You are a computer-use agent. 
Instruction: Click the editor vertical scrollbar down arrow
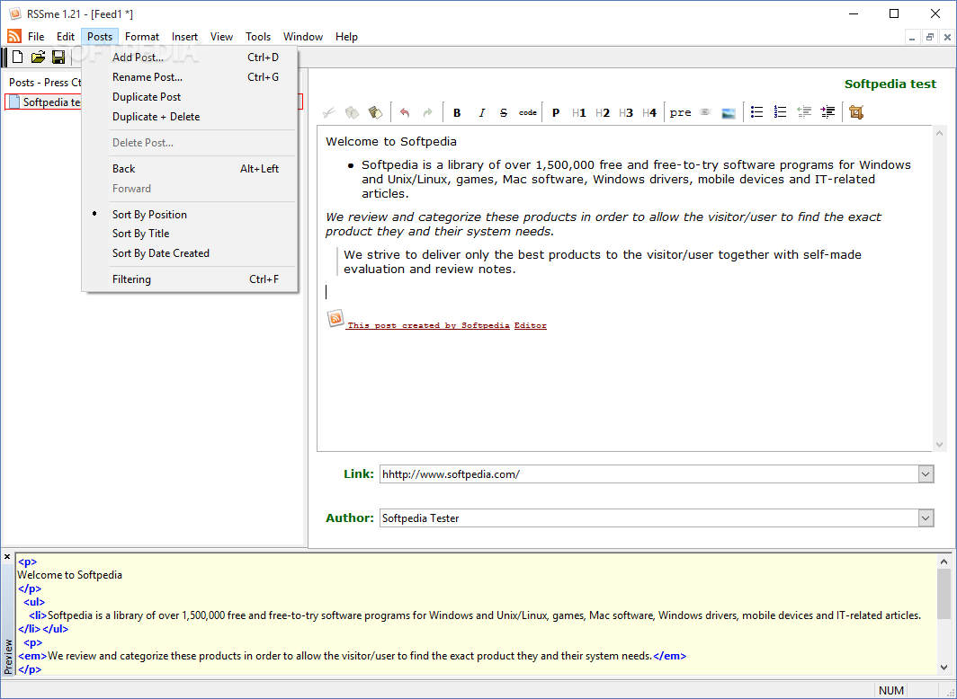pos(939,444)
